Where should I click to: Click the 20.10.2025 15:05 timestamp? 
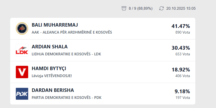pyautogui.click(x=181, y=8)
